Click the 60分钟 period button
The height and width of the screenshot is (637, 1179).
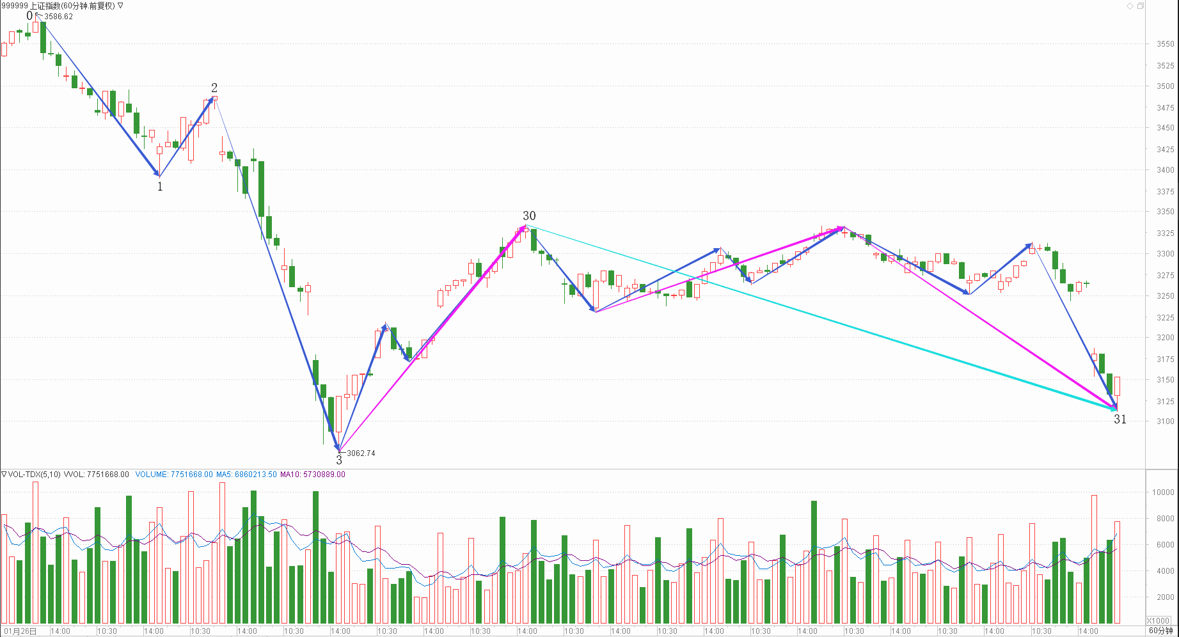1161,631
